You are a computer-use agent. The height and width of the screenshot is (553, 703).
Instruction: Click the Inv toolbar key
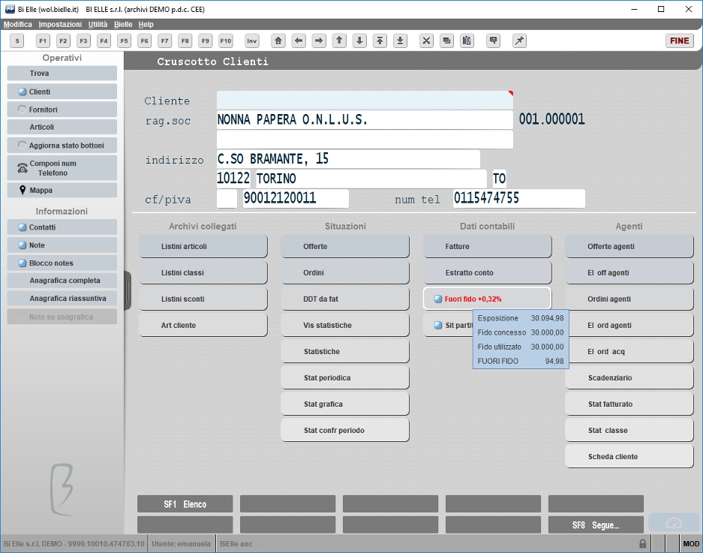pyautogui.click(x=252, y=41)
